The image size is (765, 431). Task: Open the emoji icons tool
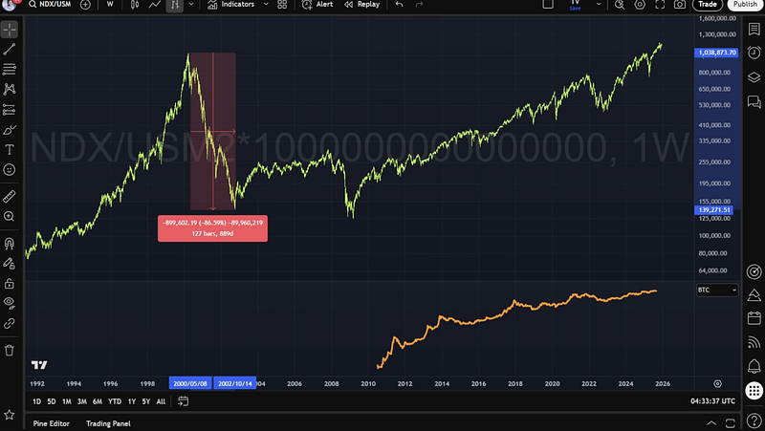point(10,170)
